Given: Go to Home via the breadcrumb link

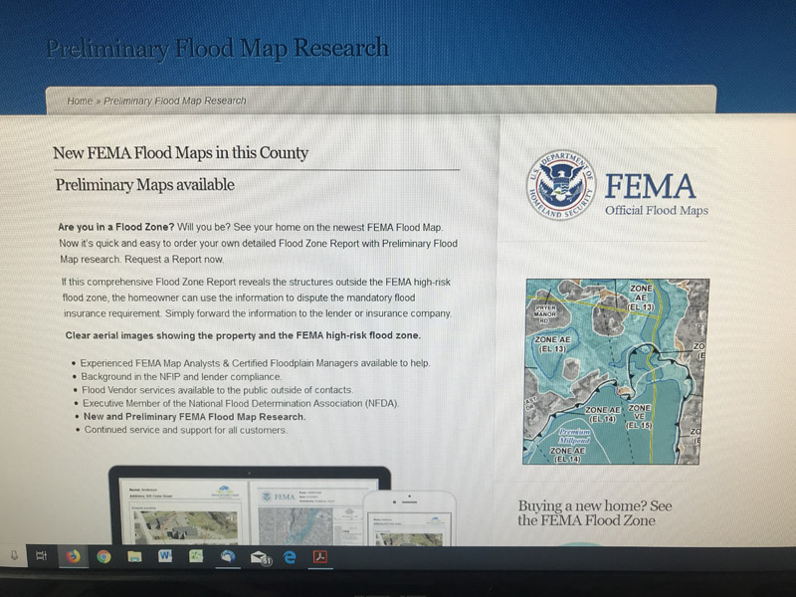Looking at the screenshot, I should [x=80, y=101].
